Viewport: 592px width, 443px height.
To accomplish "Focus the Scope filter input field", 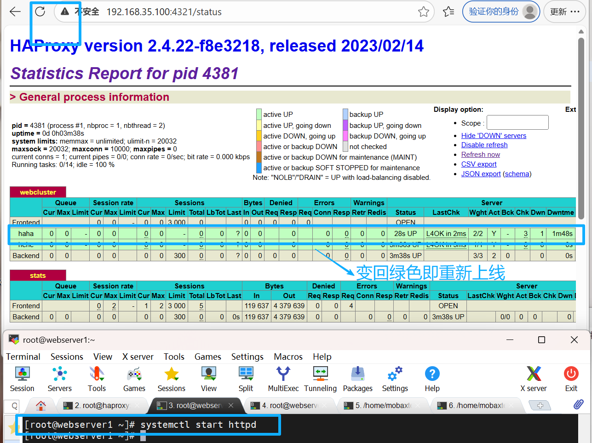I will coord(517,122).
